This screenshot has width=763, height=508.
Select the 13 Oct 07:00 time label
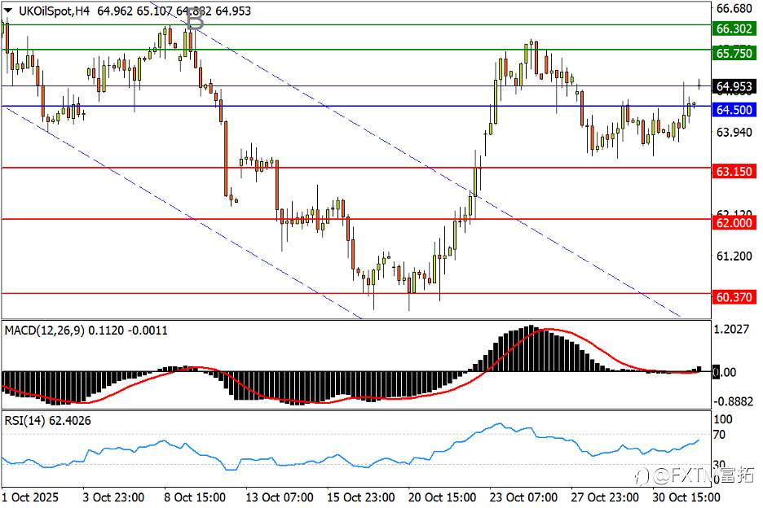click(x=280, y=497)
